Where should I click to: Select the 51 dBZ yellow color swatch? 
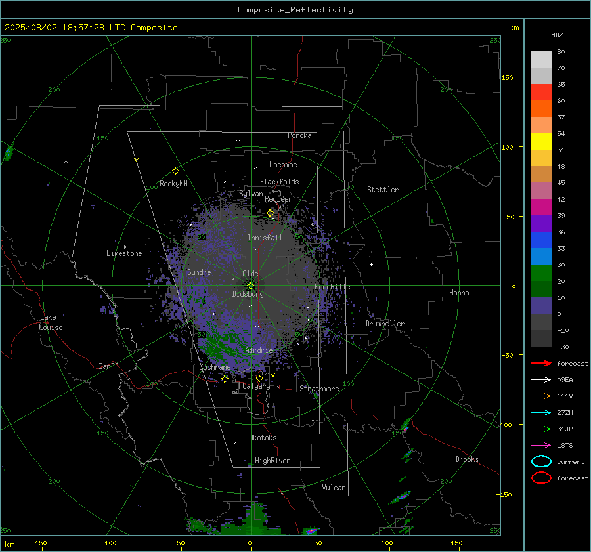(x=541, y=142)
